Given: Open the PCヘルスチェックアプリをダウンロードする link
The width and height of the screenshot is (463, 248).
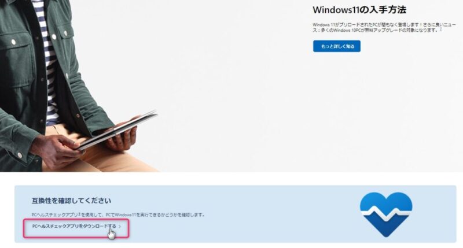Looking at the screenshot, I should coord(74,226).
